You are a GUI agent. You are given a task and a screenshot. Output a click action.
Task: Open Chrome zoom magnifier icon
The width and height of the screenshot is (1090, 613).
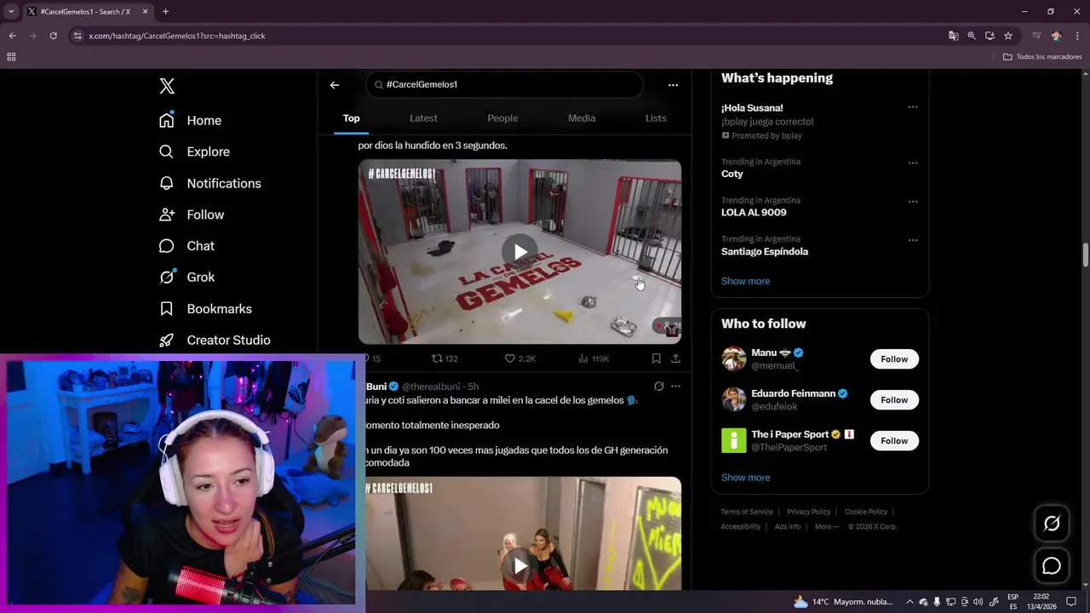(x=972, y=36)
